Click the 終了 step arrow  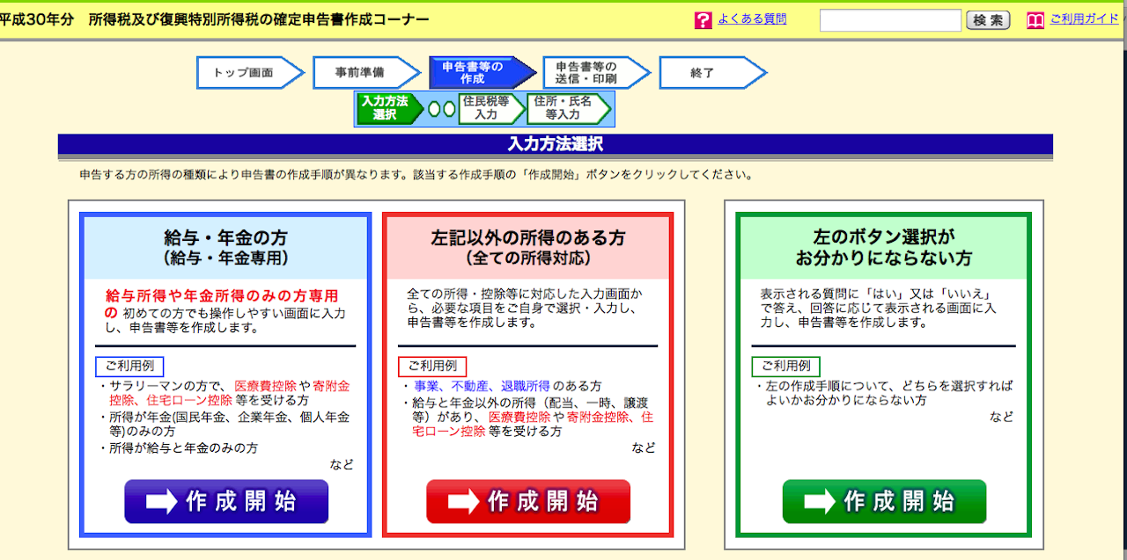coord(707,73)
